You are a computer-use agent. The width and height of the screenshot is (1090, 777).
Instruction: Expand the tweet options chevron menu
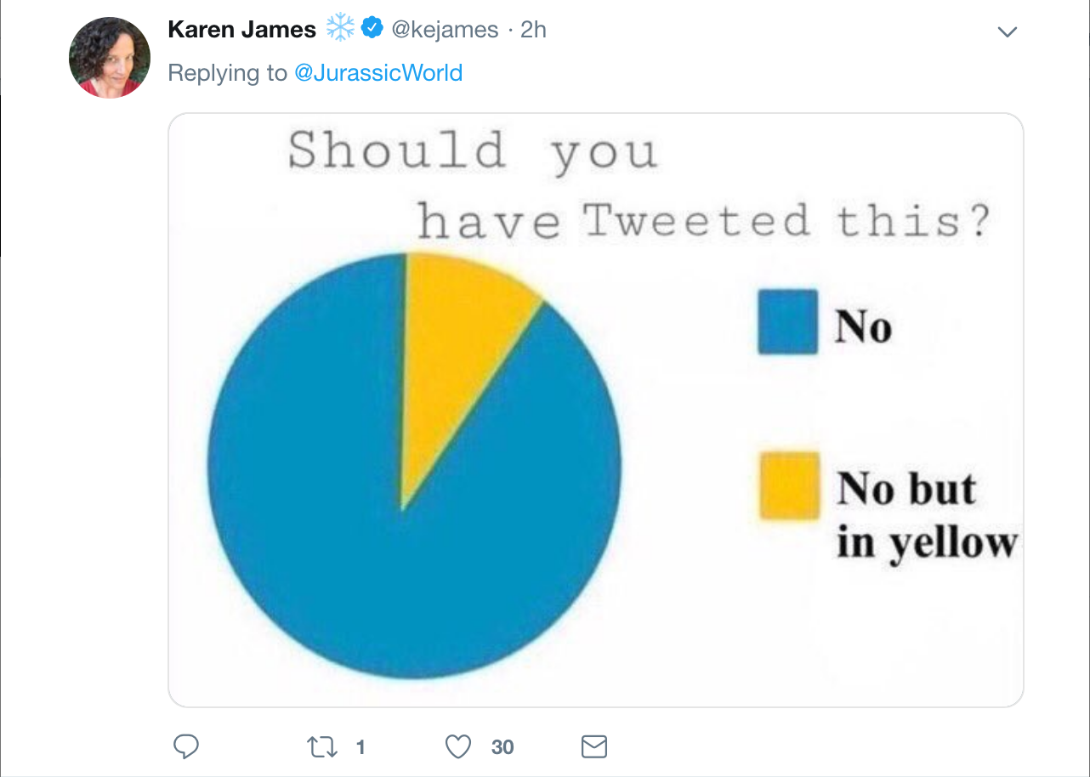coord(1007,31)
